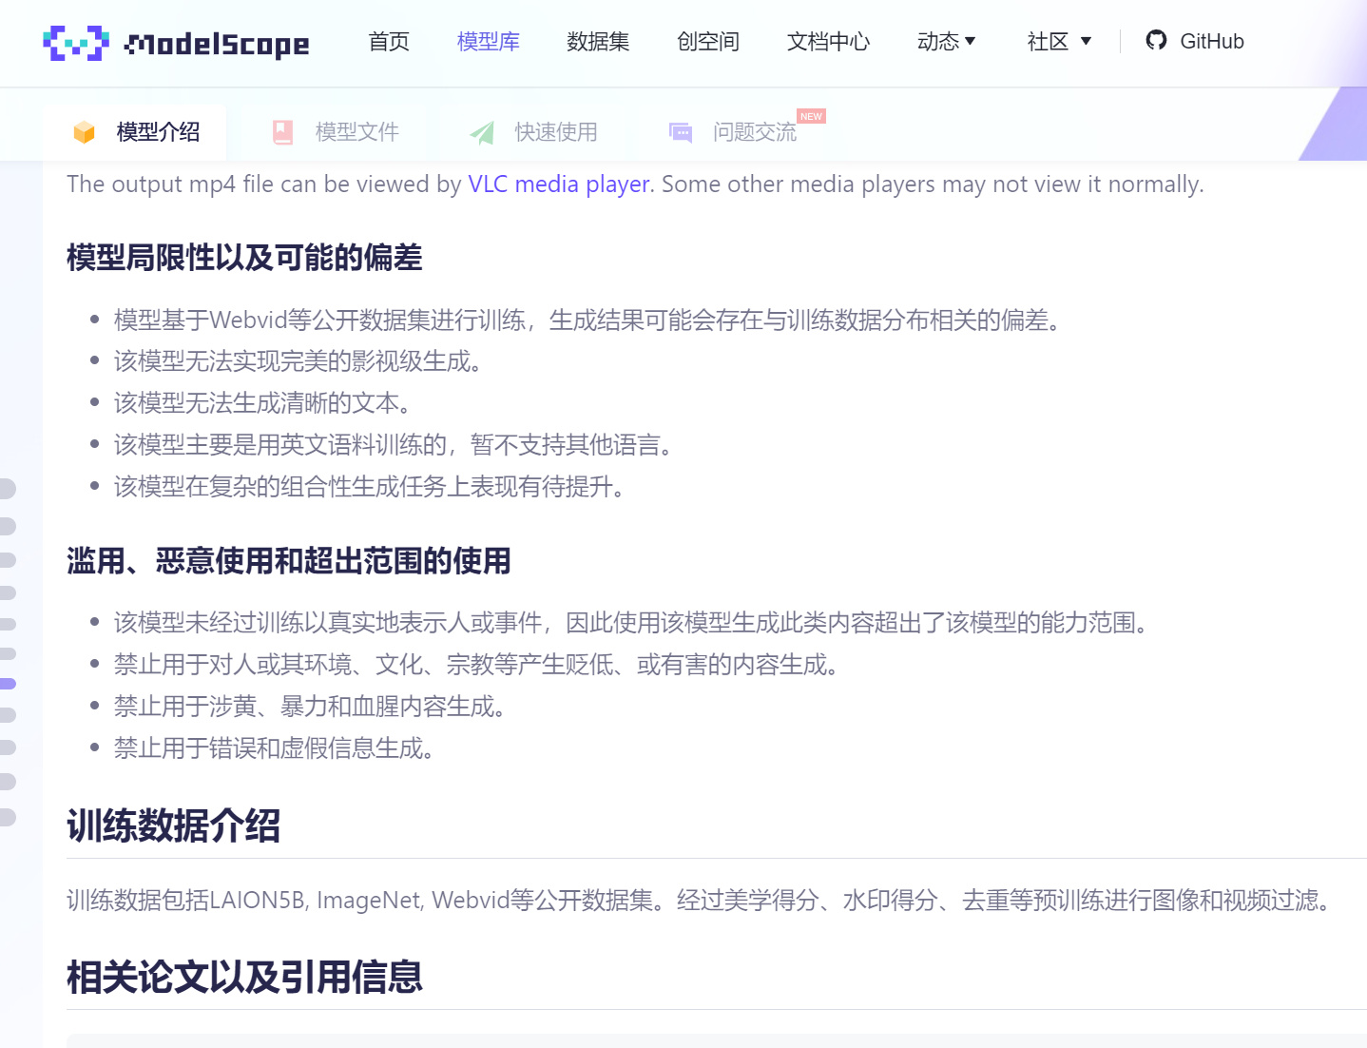1367x1048 pixels.
Task: Click the ModelScope logo icon
Action: pos(76,43)
